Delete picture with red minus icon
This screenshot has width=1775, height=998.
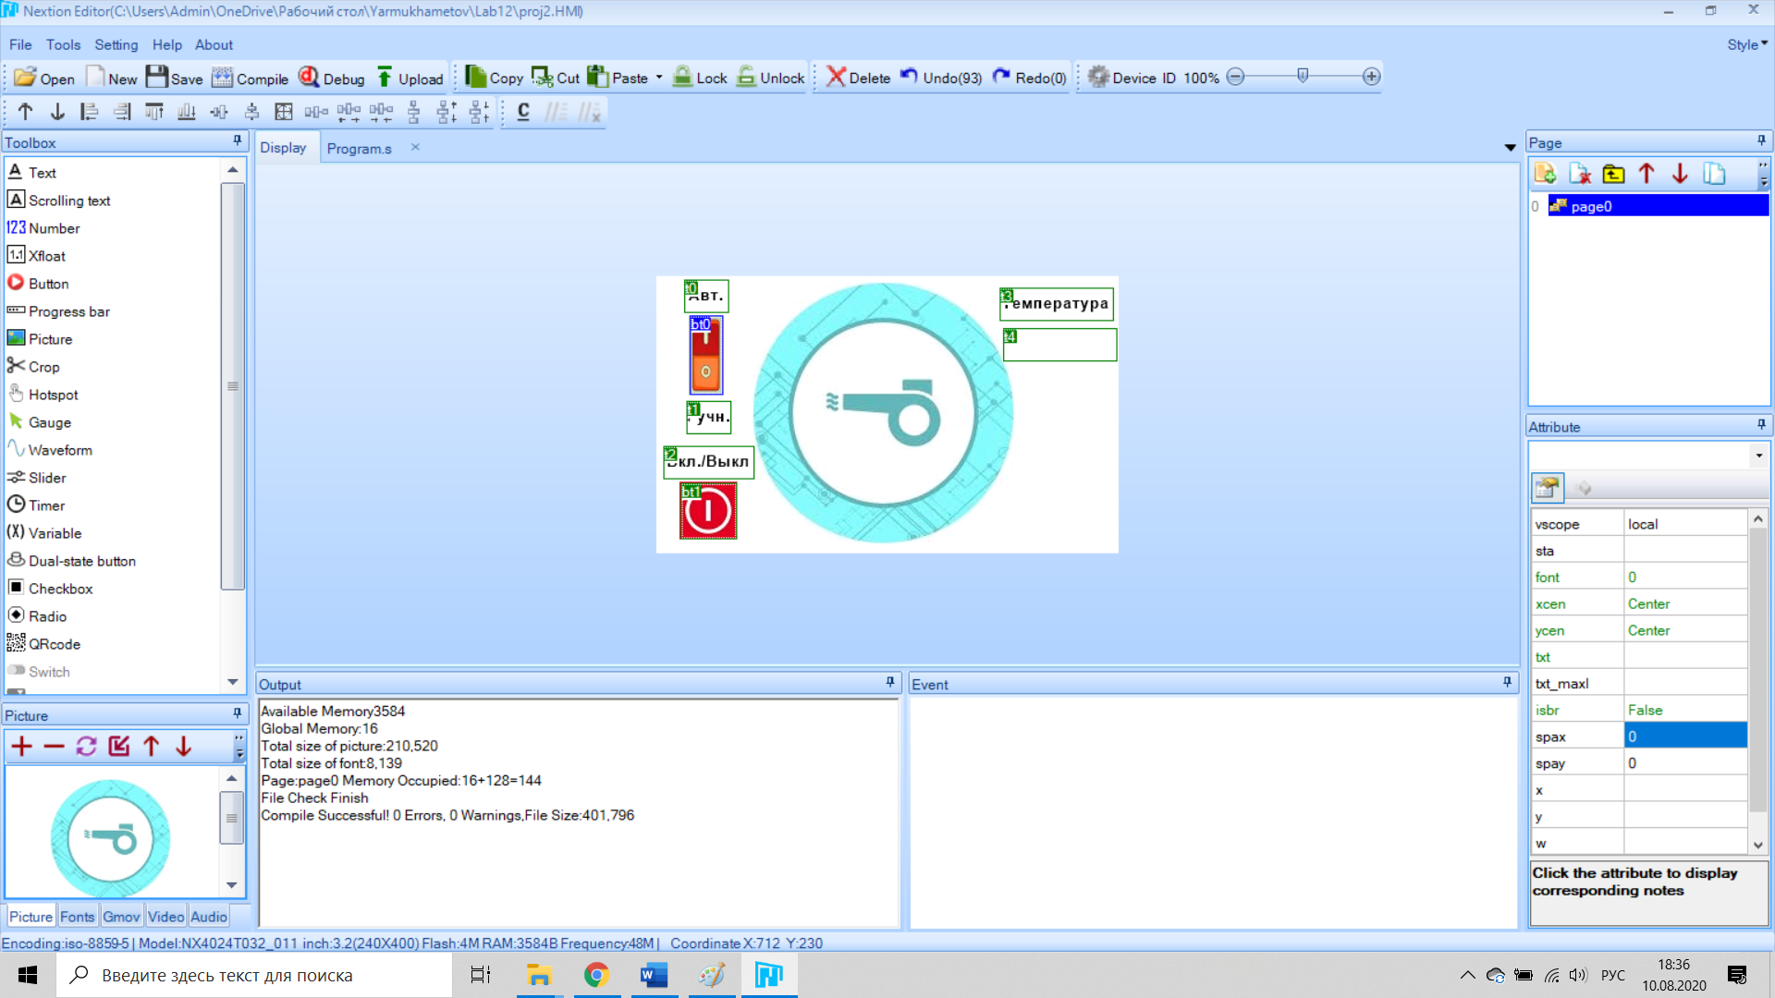pos(54,747)
